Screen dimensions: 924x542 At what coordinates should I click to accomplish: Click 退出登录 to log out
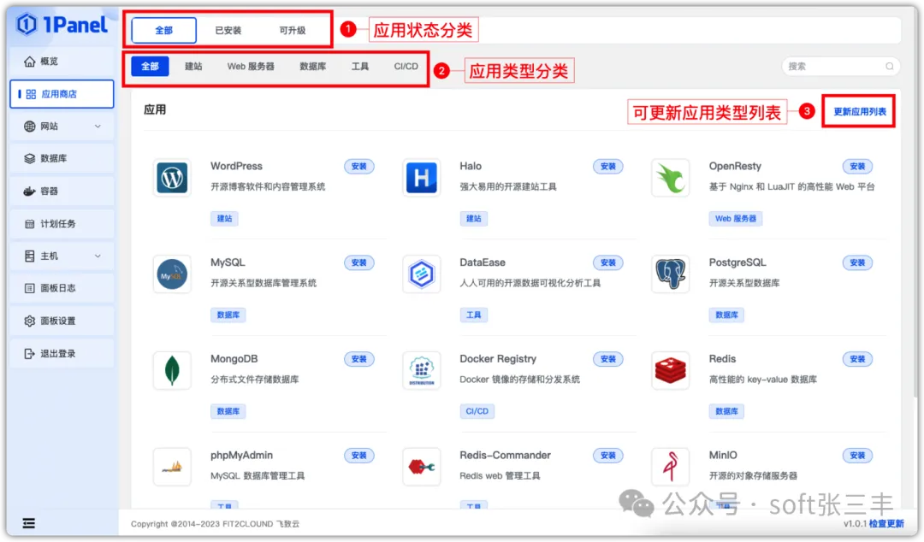point(62,353)
